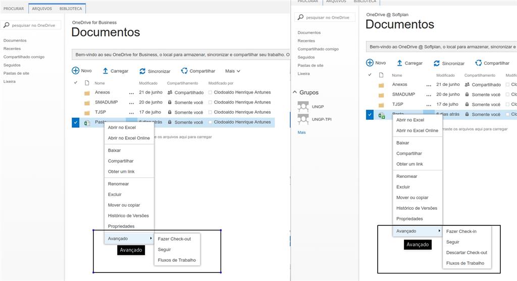This screenshot has height=281, width=517.
Task: Open ellipsis menu for Anexos in left window
Action: 132,93
